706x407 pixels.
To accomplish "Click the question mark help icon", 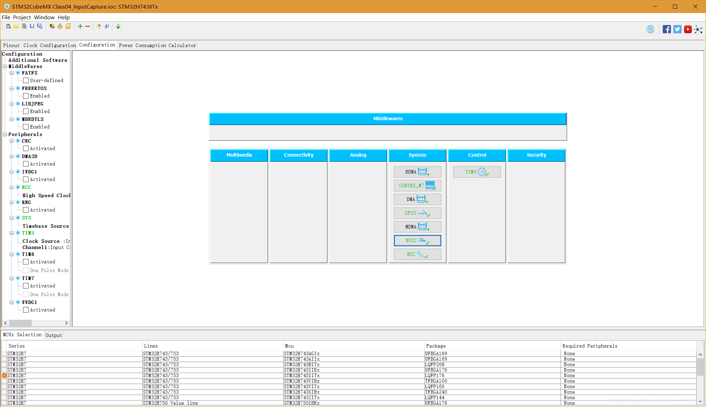I will click(99, 26).
